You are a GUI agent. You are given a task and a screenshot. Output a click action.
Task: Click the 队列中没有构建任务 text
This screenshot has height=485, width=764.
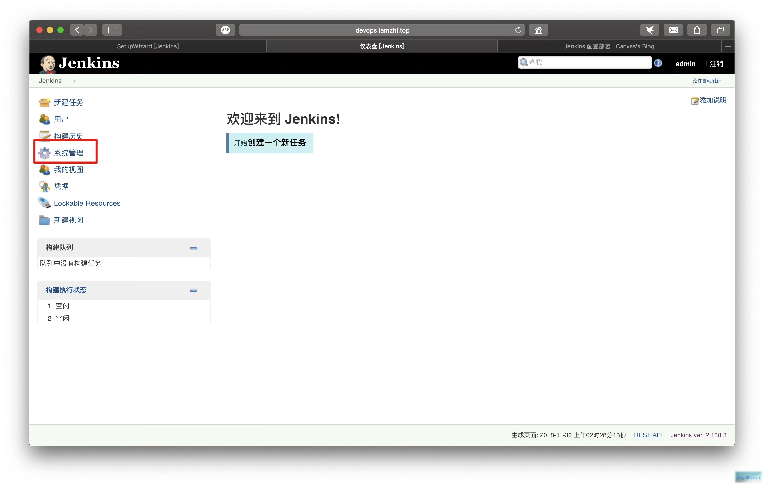(70, 263)
